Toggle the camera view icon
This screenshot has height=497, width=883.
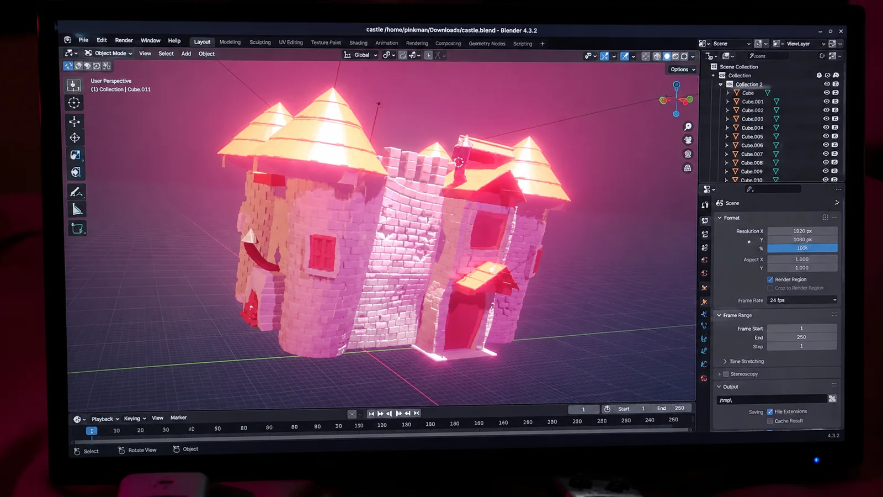click(688, 154)
